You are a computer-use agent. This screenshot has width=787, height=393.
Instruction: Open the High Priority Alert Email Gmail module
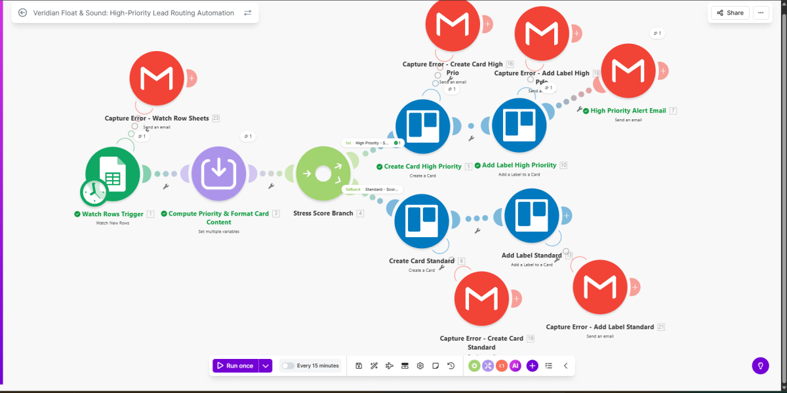pyautogui.click(x=628, y=71)
